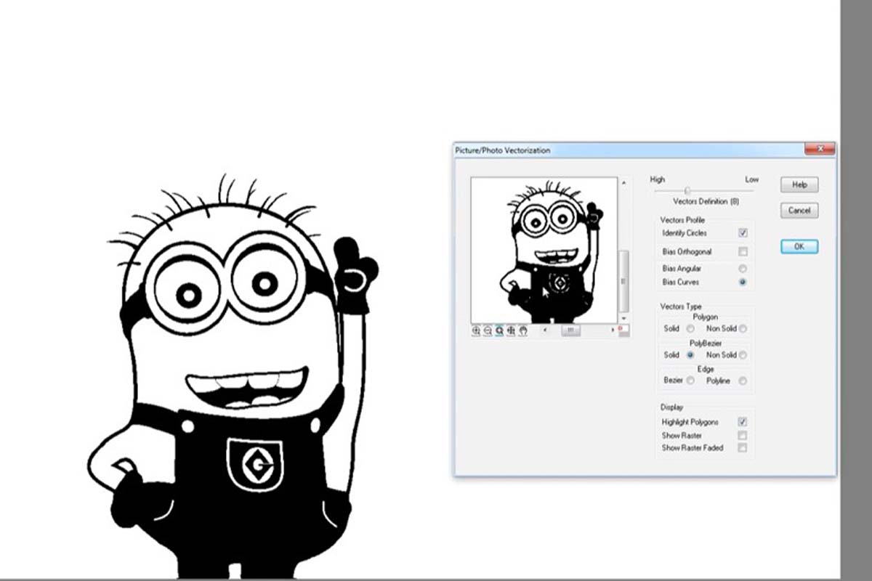Click the zoom out magnifier icon
This screenshot has width=872, height=581.
click(488, 330)
